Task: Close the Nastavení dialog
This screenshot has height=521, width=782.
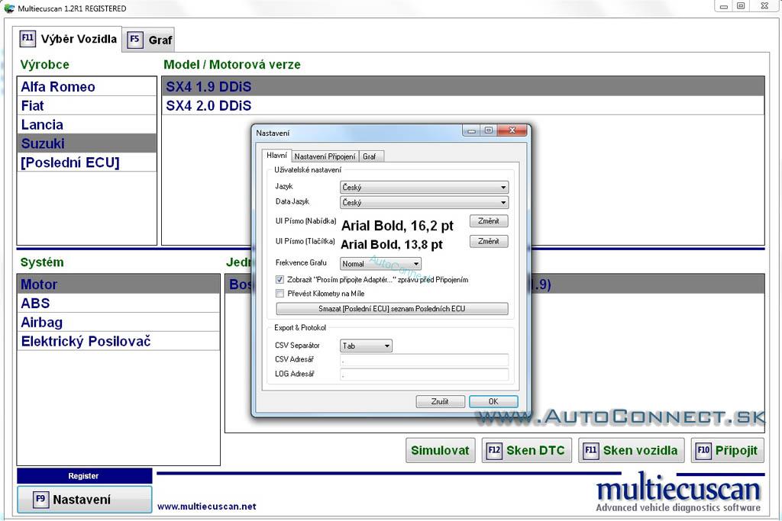Action: coord(512,130)
